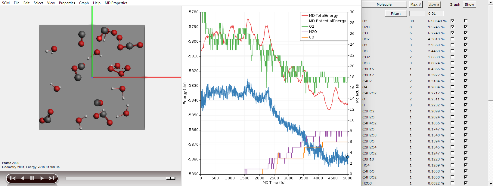Viewport: 493px width, 186px height.
Task: Jump to the last frame
Action: pyautogui.click(x=51, y=178)
